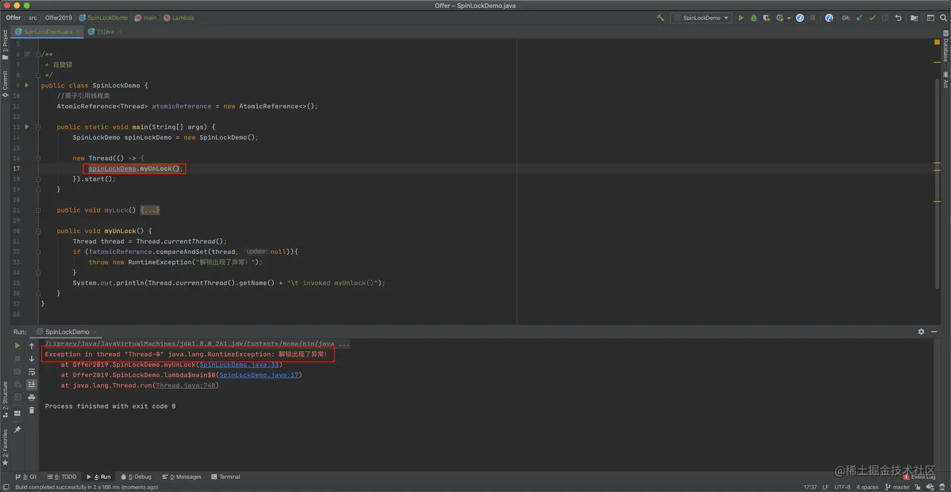This screenshot has width=951, height=492.
Task: Expand the profiler options dropdown arrow
Action: point(789,18)
